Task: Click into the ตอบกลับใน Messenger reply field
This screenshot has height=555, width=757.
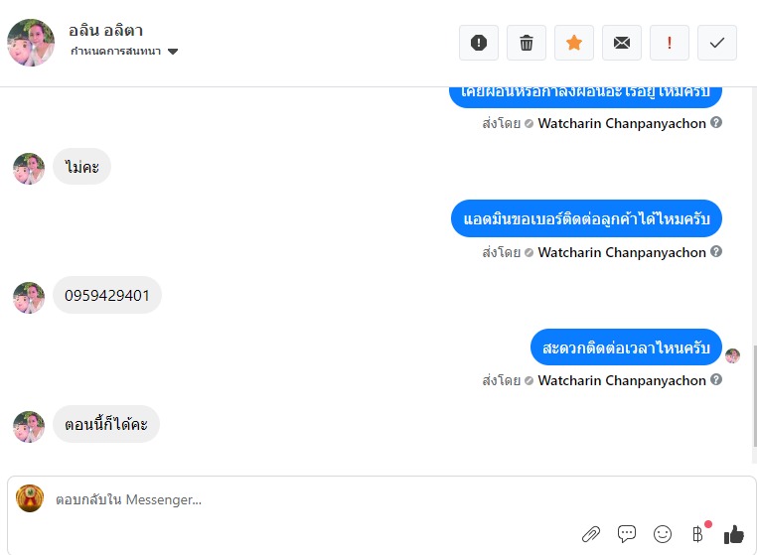Action: (314, 499)
